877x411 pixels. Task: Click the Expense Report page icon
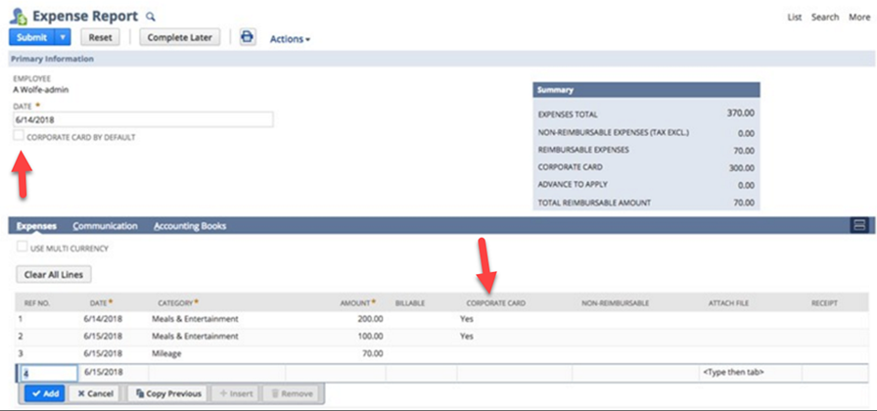pyautogui.click(x=19, y=16)
